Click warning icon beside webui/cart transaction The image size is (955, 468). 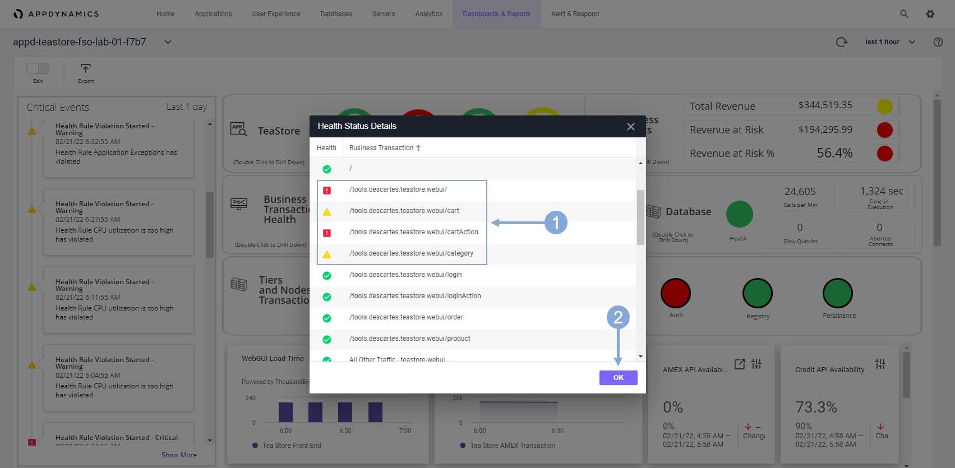tap(327, 211)
